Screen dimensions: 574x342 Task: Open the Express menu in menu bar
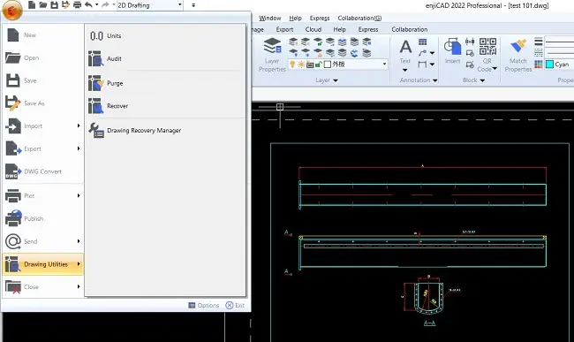319,18
